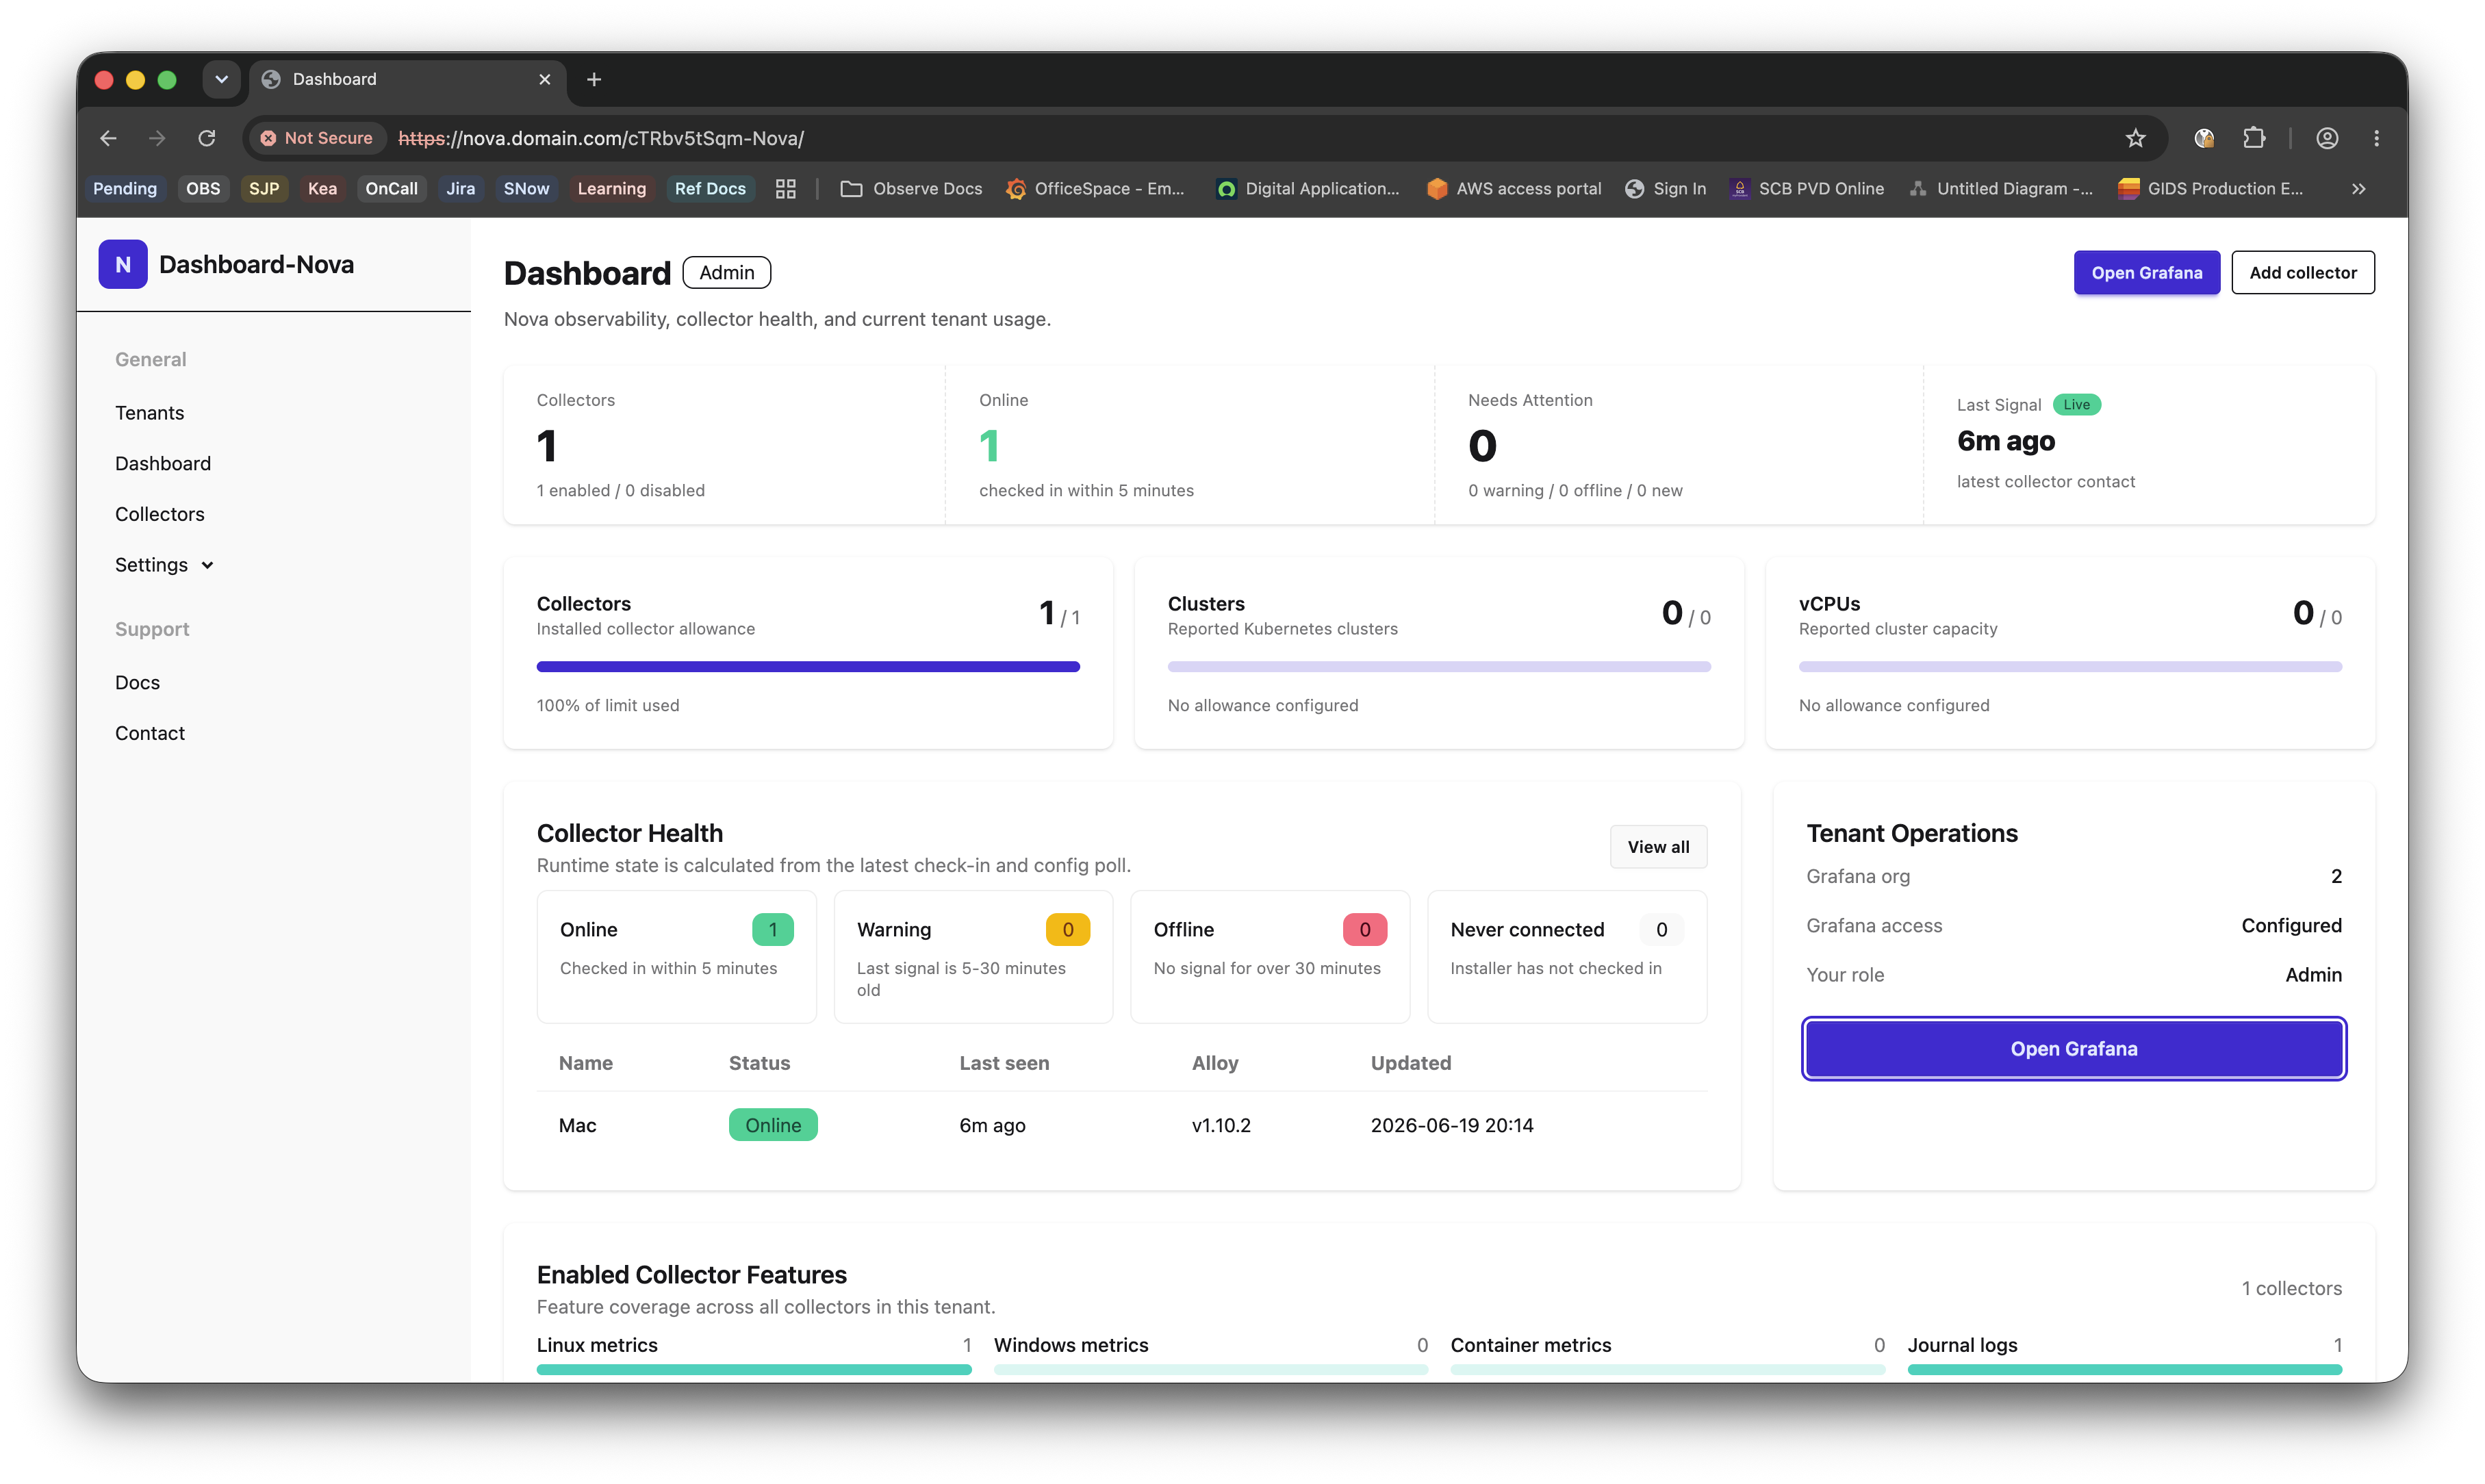This screenshot has width=2485, height=1484.
Task: Click the Clusters allowance progress bar
Action: point(1439,667)
